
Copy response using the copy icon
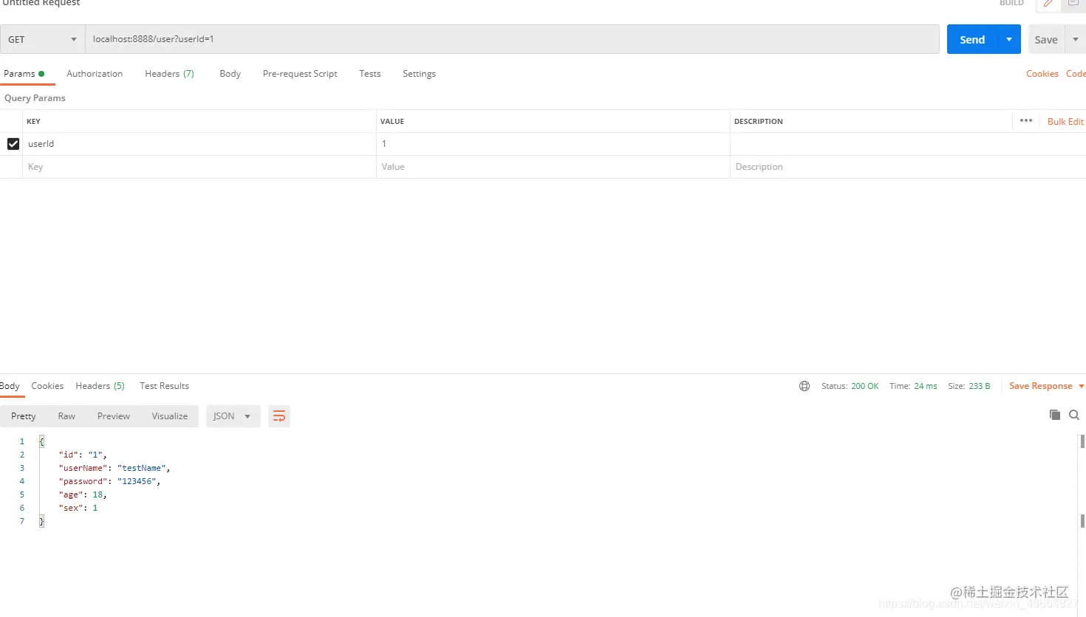1055,415
